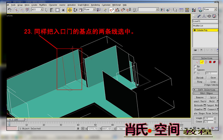223x140 pixels.
Task: Select Edge sub-object level icon
Action: click(202, 62)
